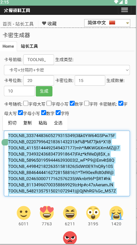Switch to the 站长工具 tab
137x245 pixels.
point(29,46)
